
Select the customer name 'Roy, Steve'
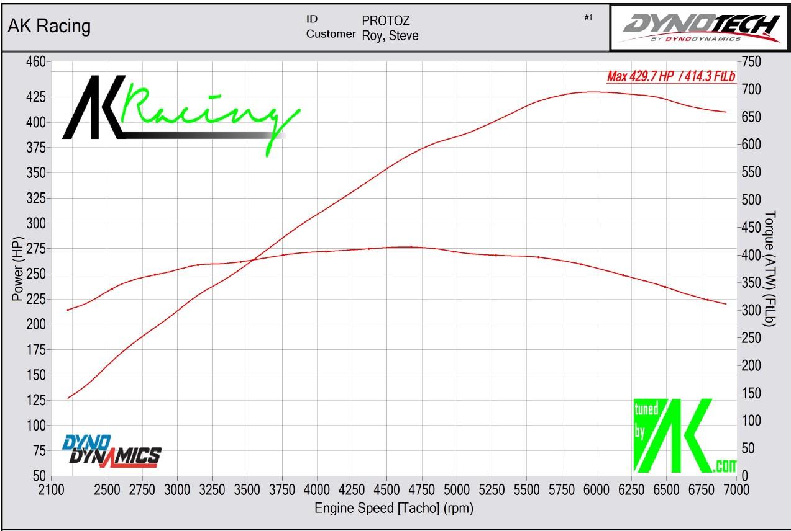pos(390,36)
